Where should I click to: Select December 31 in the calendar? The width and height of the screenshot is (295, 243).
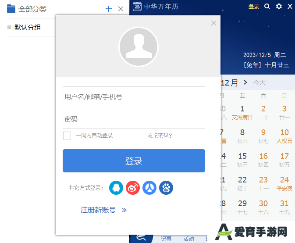[x=284, y=207]
